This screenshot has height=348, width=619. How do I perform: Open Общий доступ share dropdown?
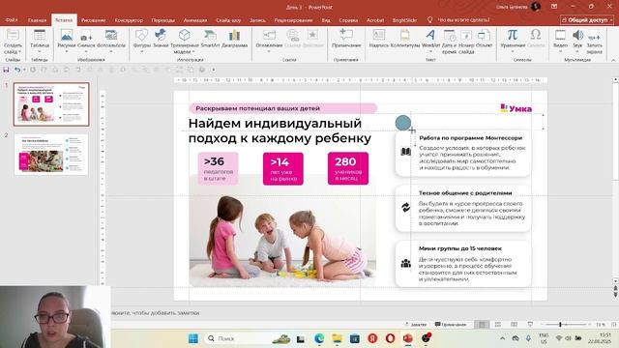pyautogui.click(x=587, y=19)
